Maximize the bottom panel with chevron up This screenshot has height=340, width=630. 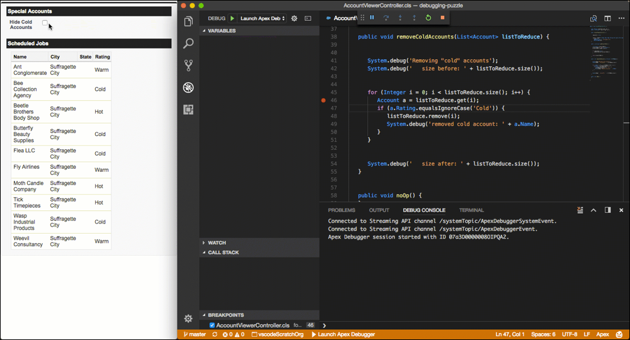(x=593, y=210)
